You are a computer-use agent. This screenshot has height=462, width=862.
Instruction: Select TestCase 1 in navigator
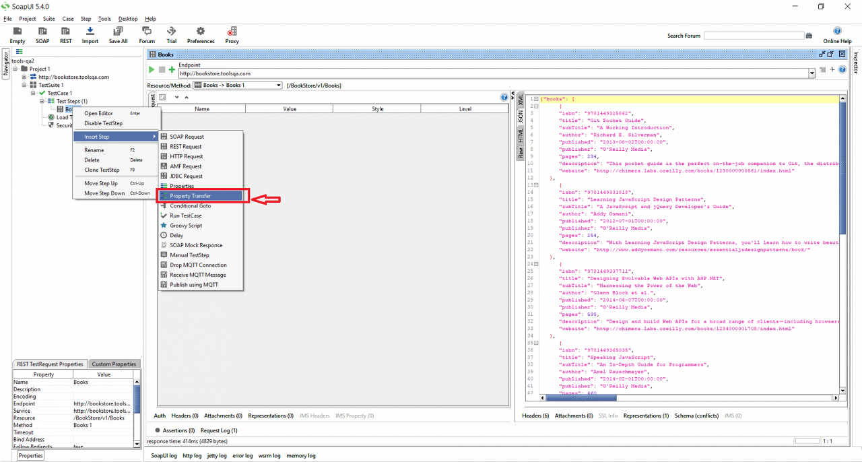(59, 93)
